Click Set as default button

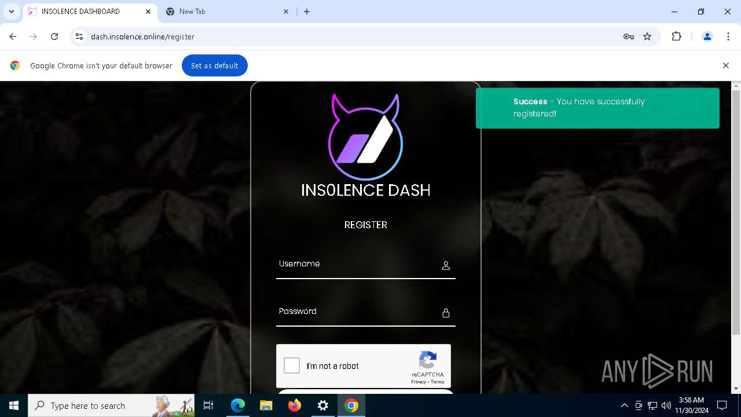pos(215,65)
